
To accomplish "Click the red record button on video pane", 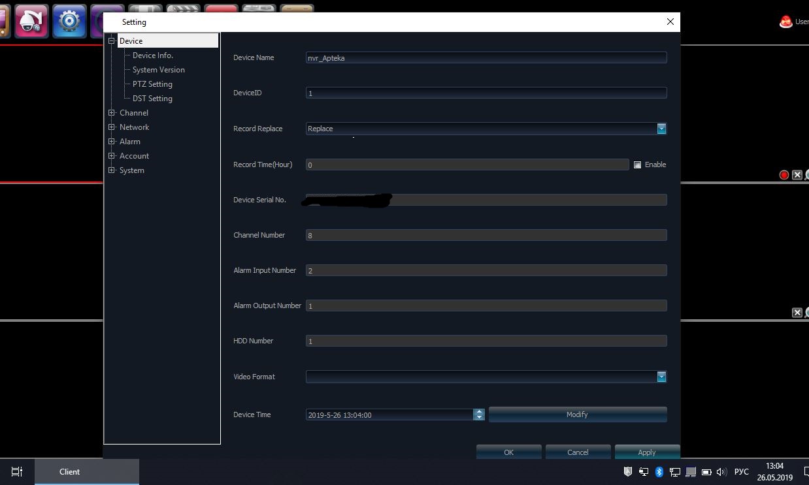I will tap(784, 175).
